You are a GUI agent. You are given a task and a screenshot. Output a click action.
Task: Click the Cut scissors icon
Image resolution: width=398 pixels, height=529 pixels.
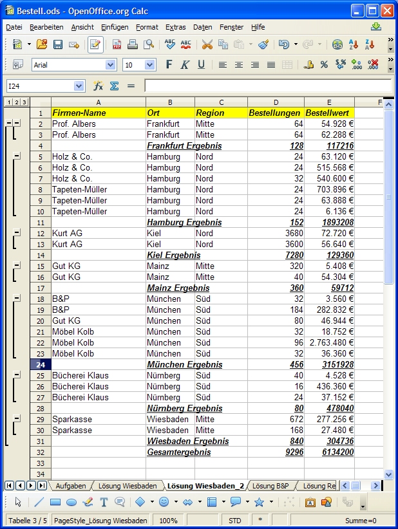click(x=207, y=44)
